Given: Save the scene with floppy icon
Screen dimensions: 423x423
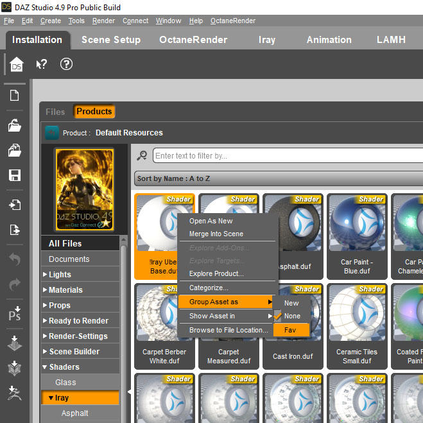Looking at the screenshot, I should 15,175.
